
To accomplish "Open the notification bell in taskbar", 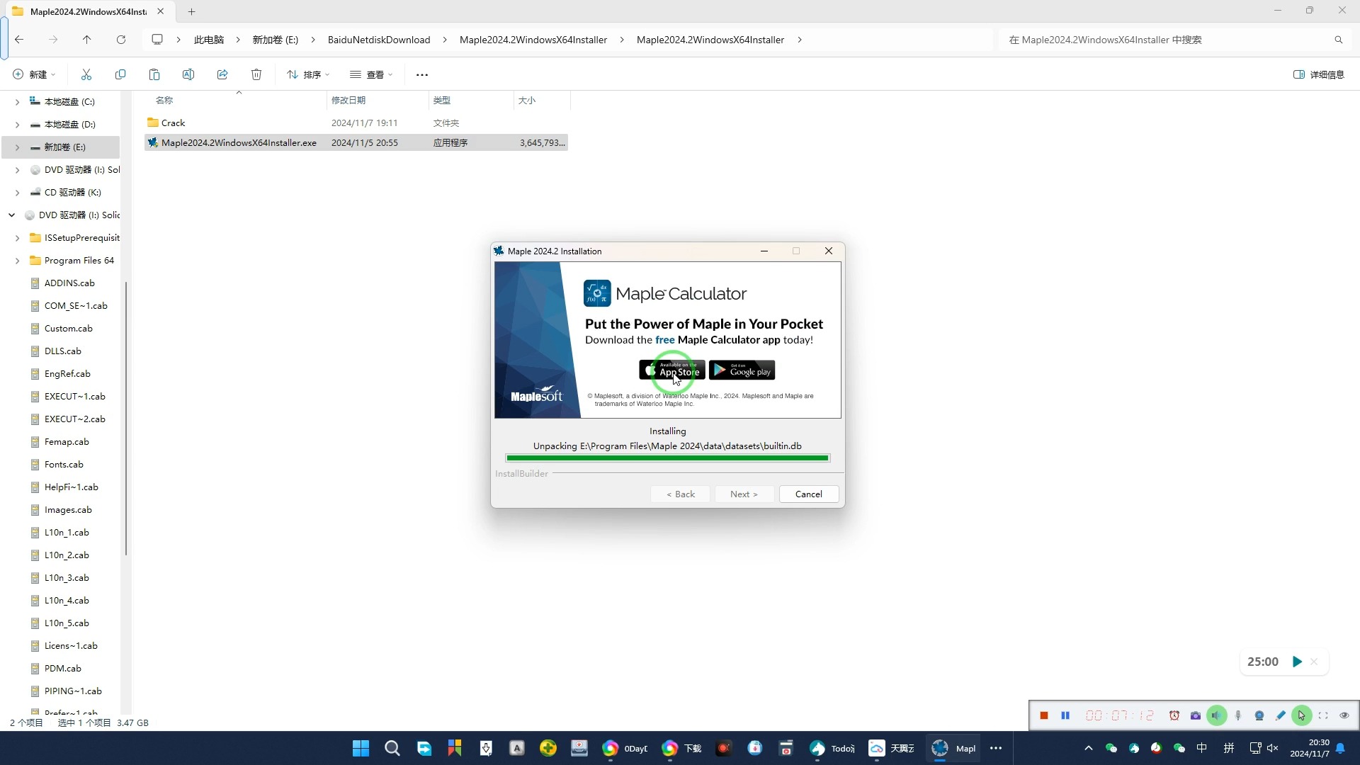I will point(1340,748).
